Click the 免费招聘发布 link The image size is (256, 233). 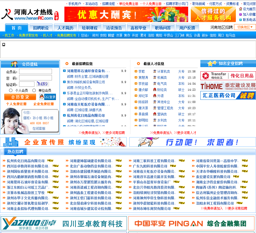coord(67,35)
